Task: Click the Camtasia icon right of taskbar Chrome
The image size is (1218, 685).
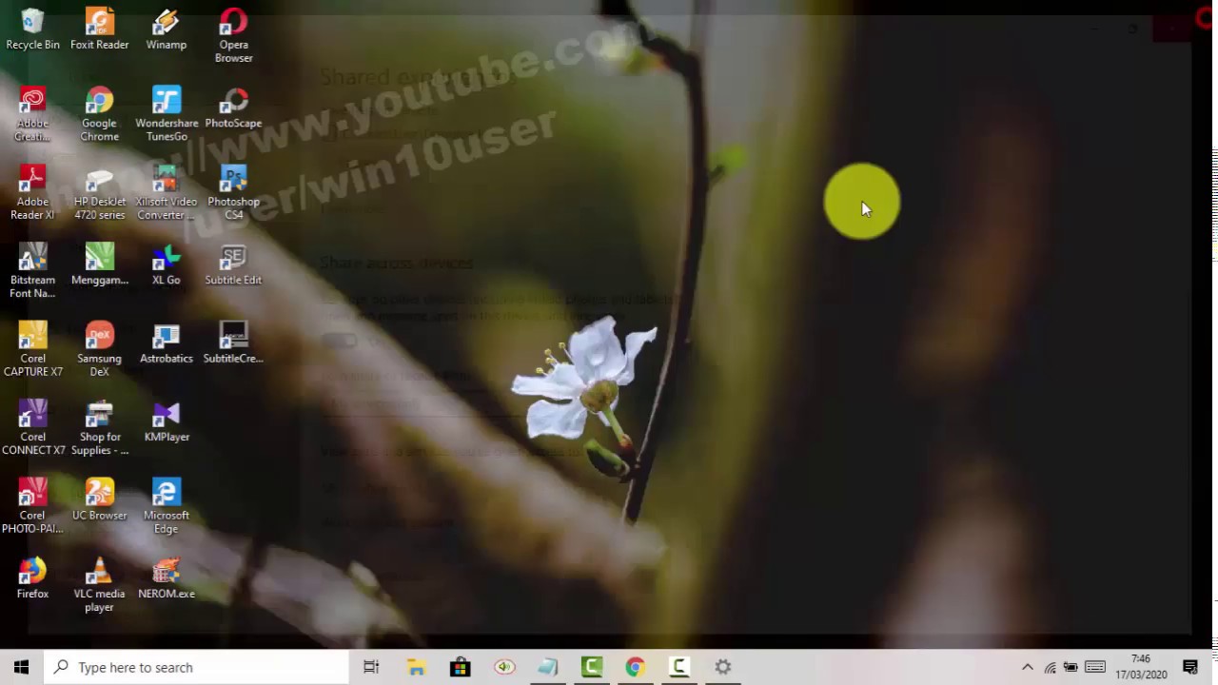Action: click(679, 667)
